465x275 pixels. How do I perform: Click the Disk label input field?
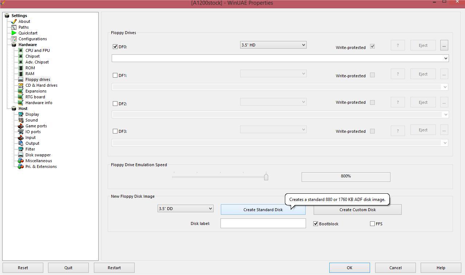point(263,223)
